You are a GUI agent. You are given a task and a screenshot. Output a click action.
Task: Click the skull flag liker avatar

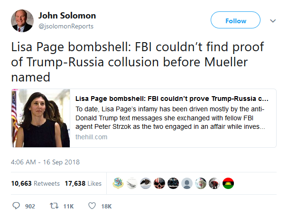(x=159, y=183)
